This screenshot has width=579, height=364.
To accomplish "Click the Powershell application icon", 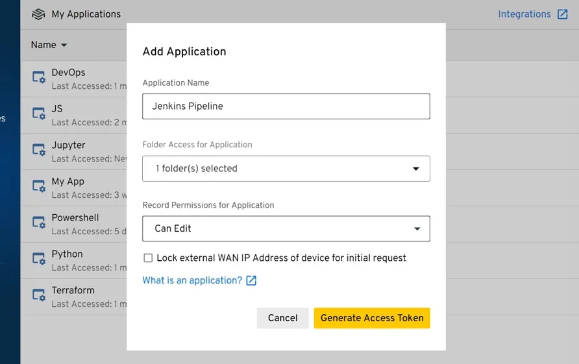I will [x=39, y=223].
